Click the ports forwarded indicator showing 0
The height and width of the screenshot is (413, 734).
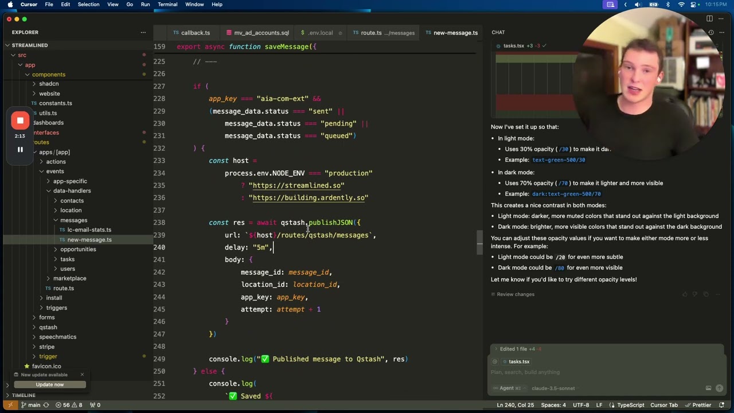[95, 405]
